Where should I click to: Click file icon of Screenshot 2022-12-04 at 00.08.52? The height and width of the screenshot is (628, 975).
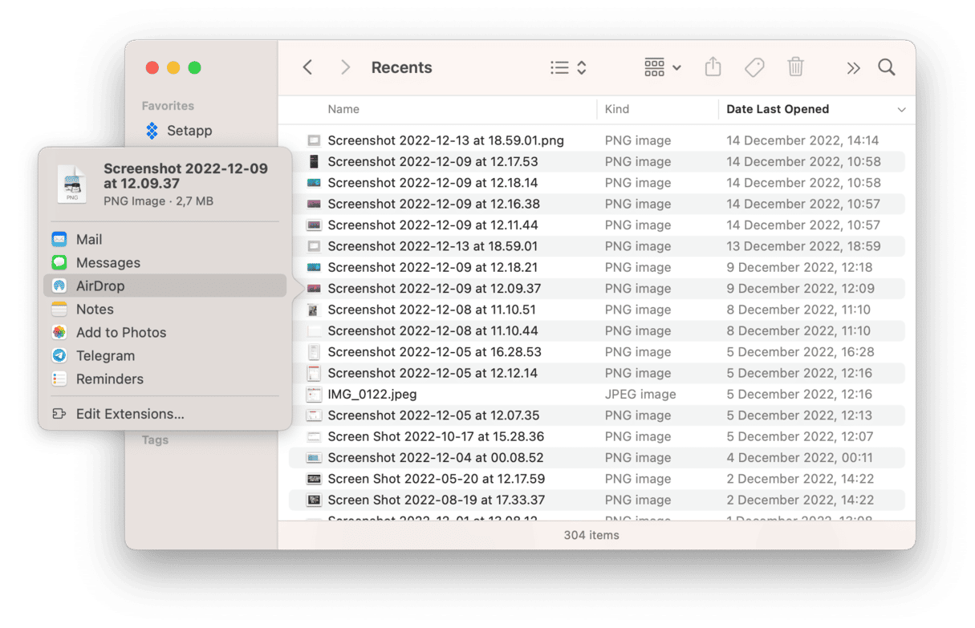(314, 457)
